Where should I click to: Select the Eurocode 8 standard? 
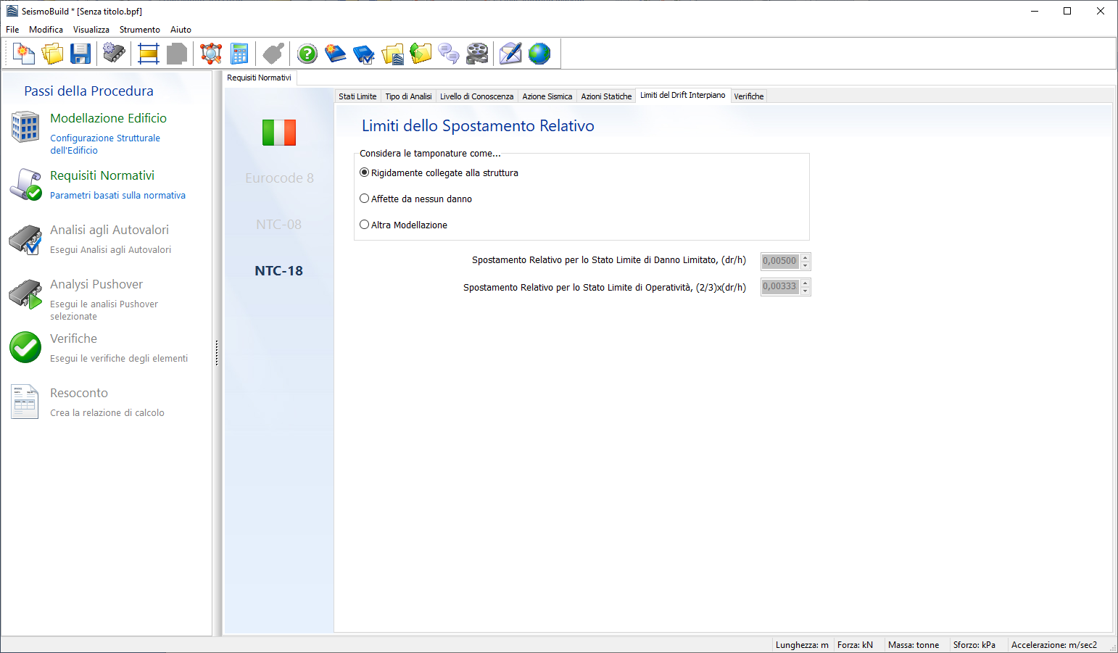point(279,178)
